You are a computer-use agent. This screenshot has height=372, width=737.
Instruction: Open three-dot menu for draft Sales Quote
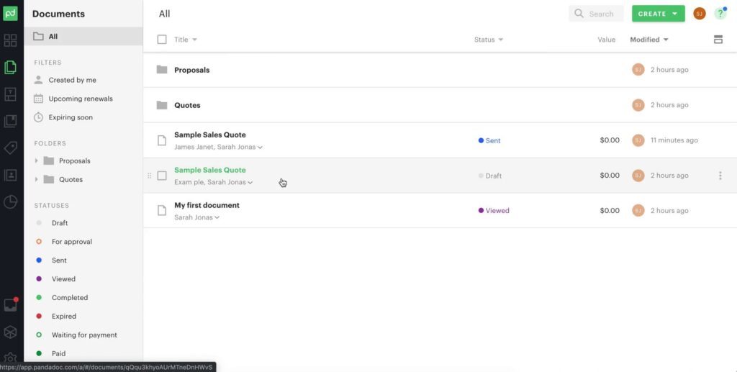[x=720, y=176]
